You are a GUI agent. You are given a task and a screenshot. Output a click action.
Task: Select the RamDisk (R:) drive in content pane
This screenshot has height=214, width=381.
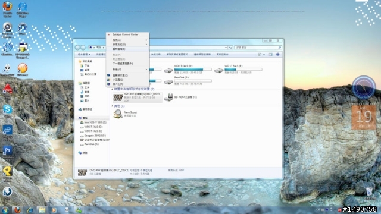tap(188, 81)
